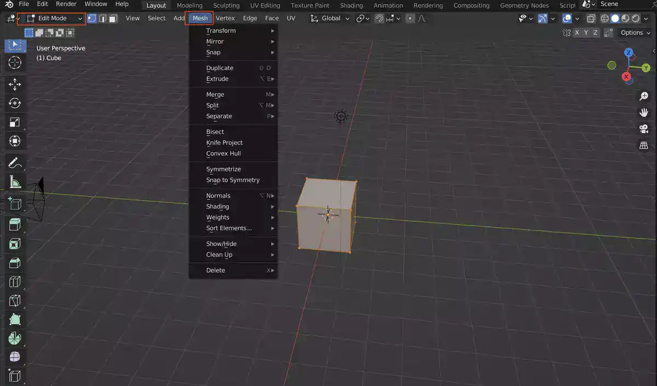Choose Bisect in Mesh menu
The image size is (657, 386).
(234, 131)
